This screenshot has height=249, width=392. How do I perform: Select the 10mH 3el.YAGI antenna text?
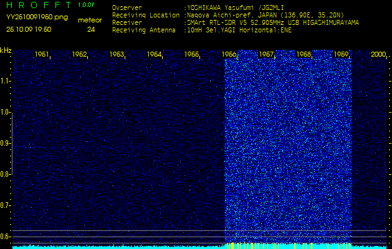pos(239,31)
